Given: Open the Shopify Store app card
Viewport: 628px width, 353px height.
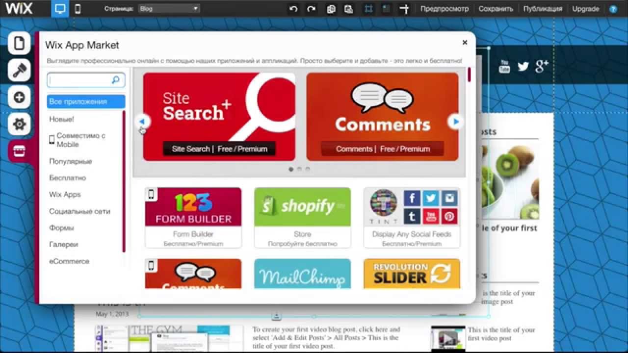Looking at the screenshot, I should coord(303,218).
